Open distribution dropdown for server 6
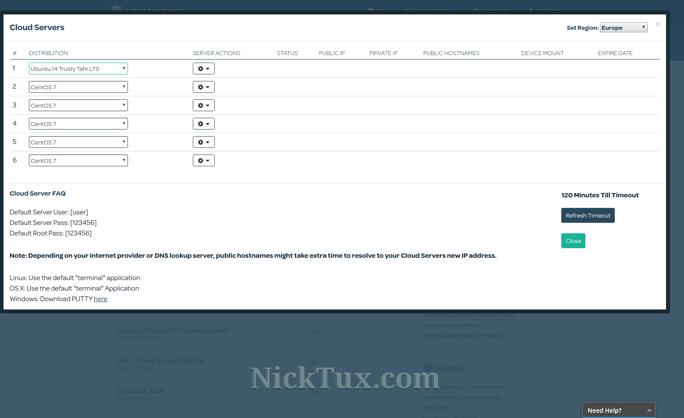Viewport: 684px width, 418px height. click(78, 161)
